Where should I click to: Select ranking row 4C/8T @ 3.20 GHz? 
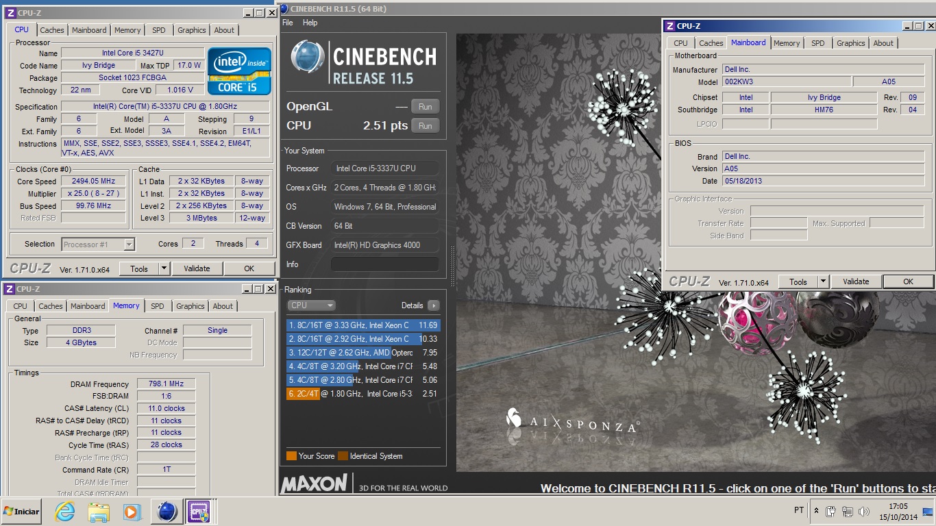coord(362,366)
